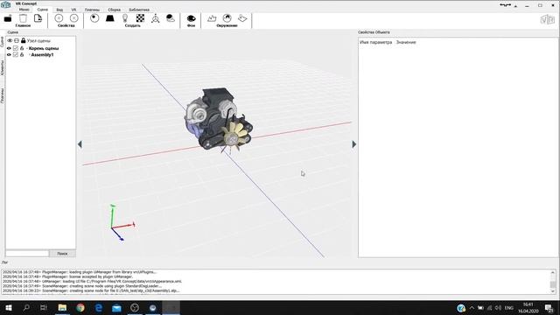Switch to the Вид ribbon tab
Screen dimensions: 560x315
(59, 10)
